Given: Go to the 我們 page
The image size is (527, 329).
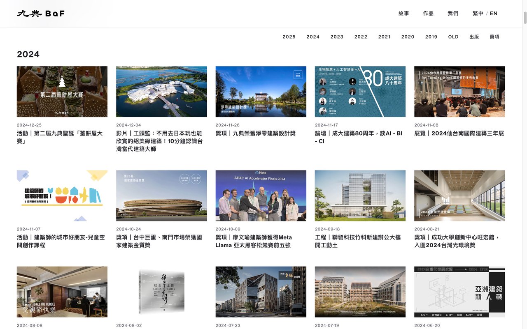Looking at the screenshot, I should [453, 14].
